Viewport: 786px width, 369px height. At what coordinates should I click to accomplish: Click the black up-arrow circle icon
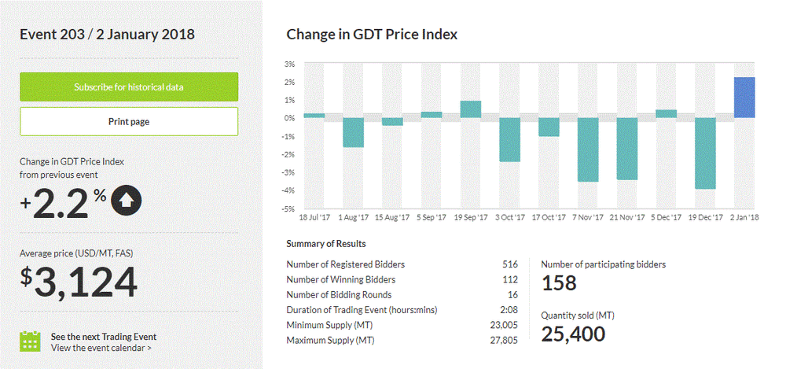[127, 201]
